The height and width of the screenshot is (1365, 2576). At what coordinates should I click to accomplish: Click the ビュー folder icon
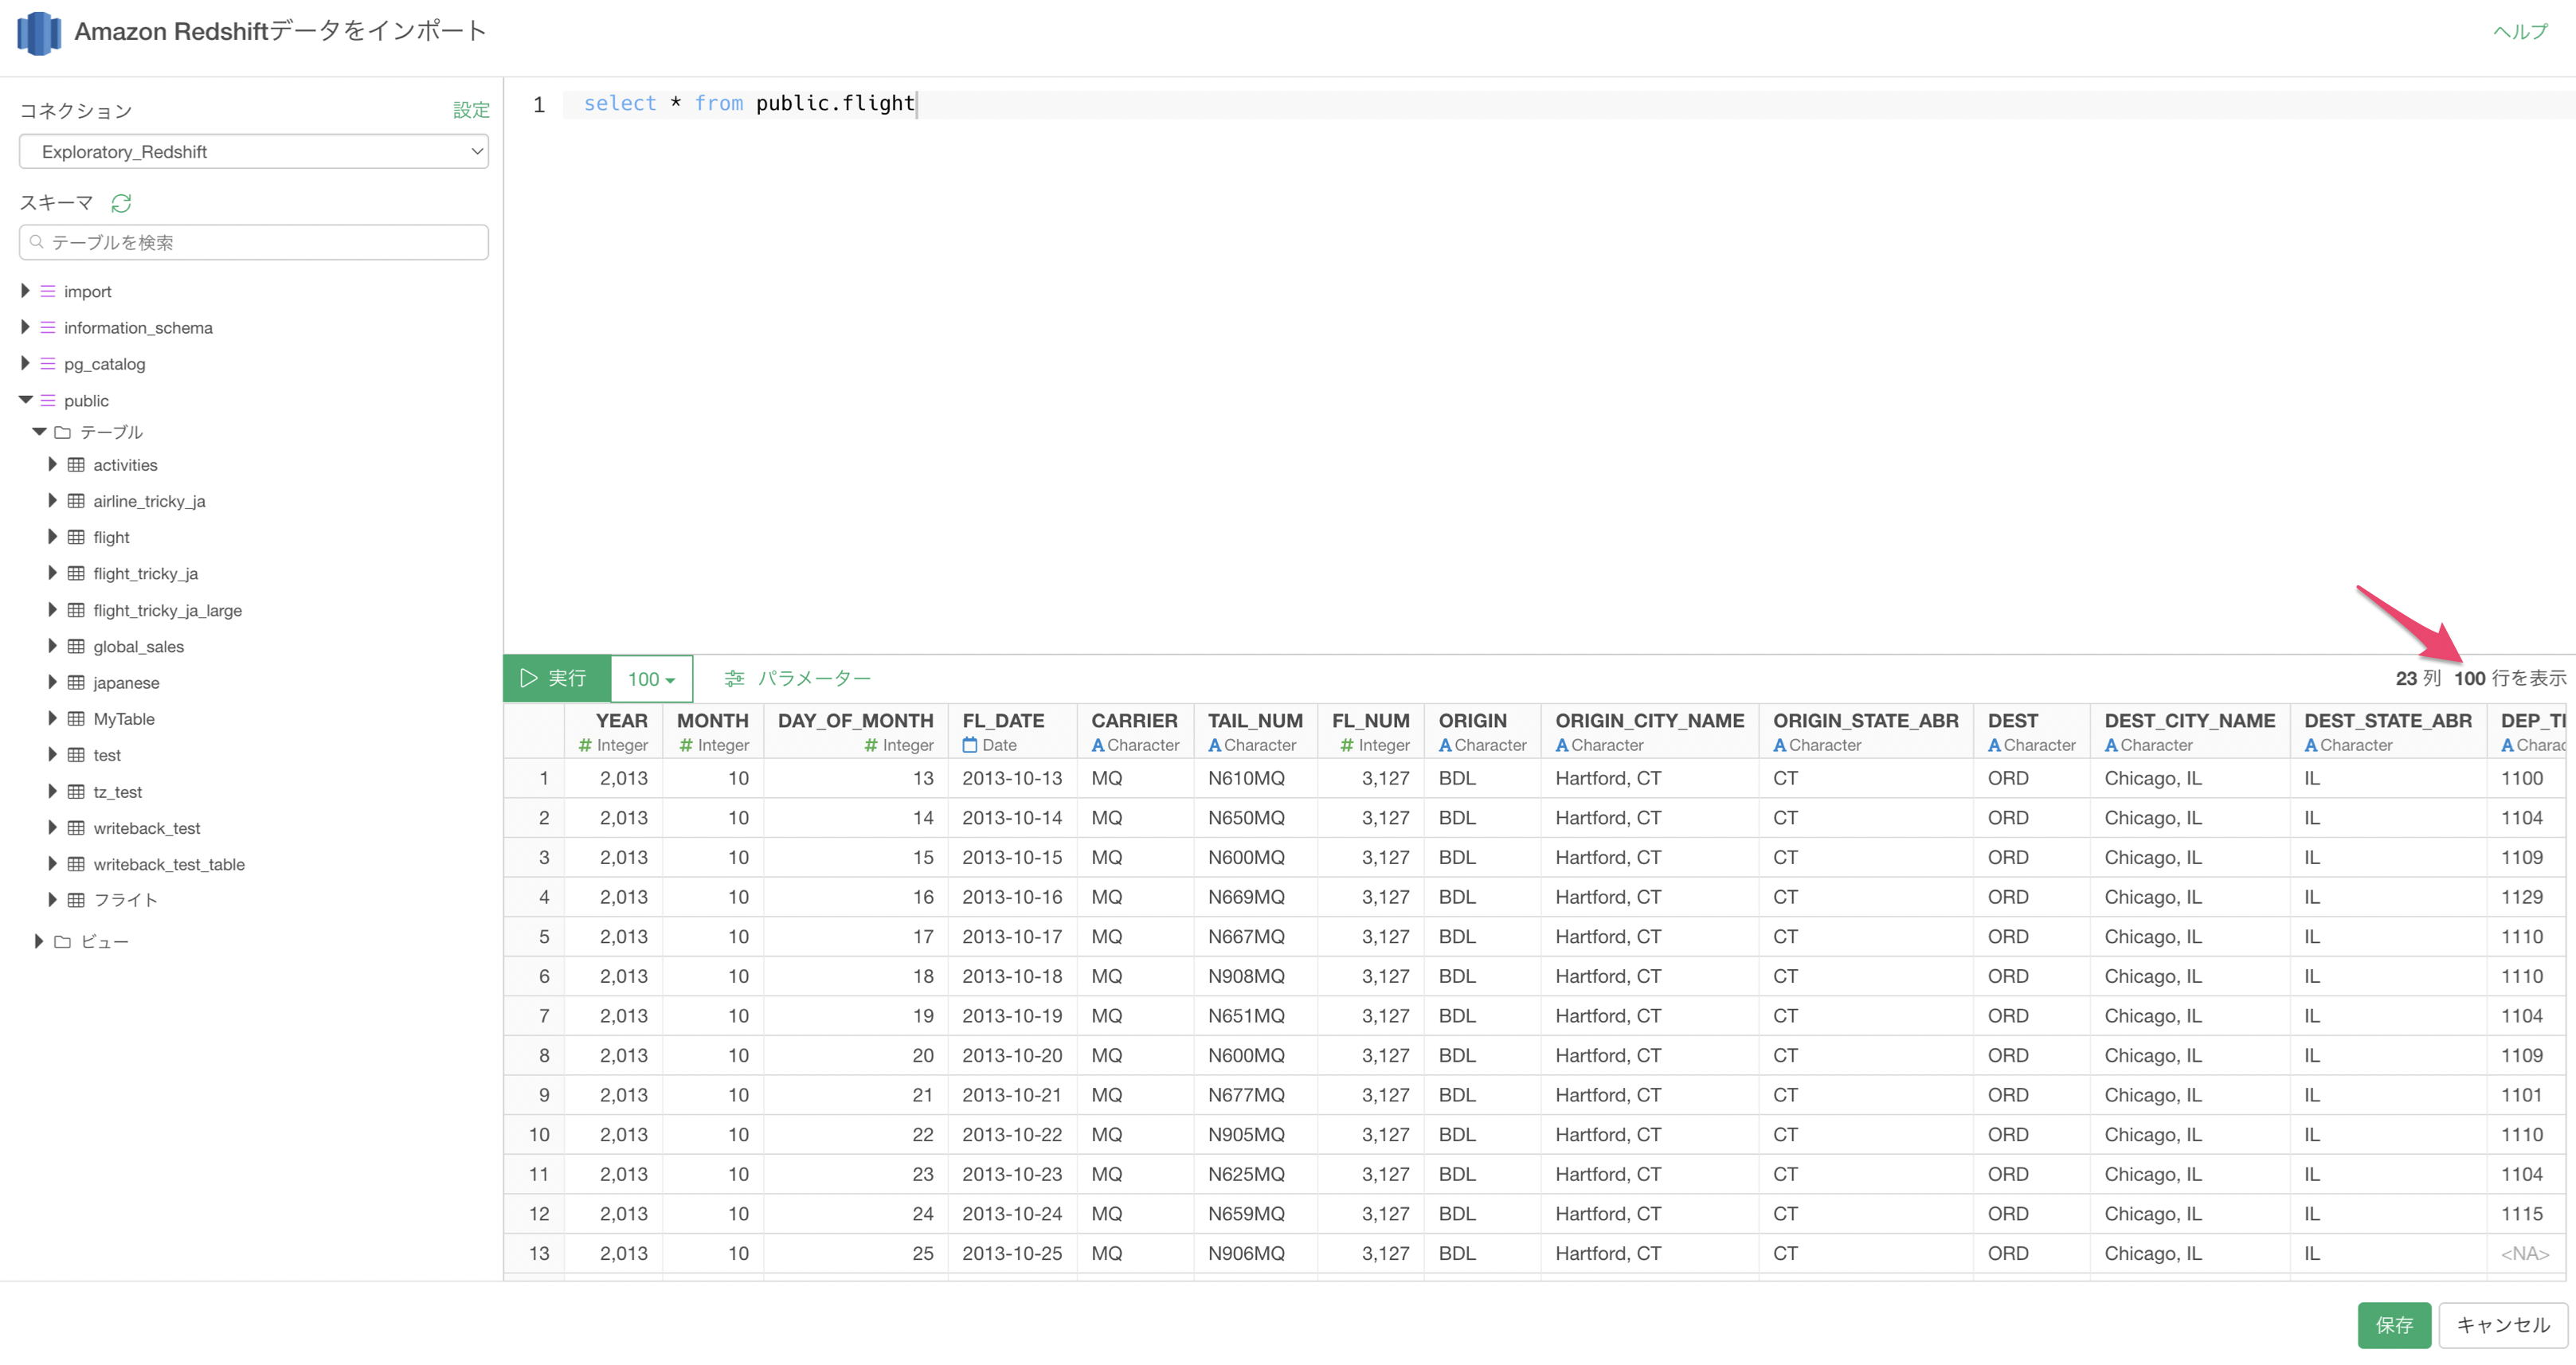tap(62, 941)
